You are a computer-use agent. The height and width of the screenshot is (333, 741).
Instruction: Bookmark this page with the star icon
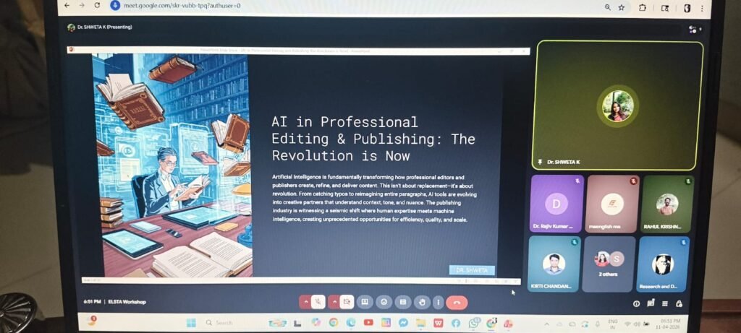tap(621, 7)
